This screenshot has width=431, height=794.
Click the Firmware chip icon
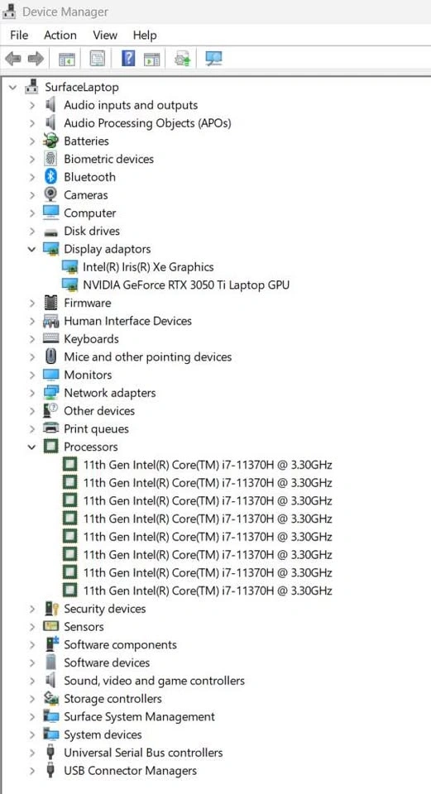[x=50, y=303]
